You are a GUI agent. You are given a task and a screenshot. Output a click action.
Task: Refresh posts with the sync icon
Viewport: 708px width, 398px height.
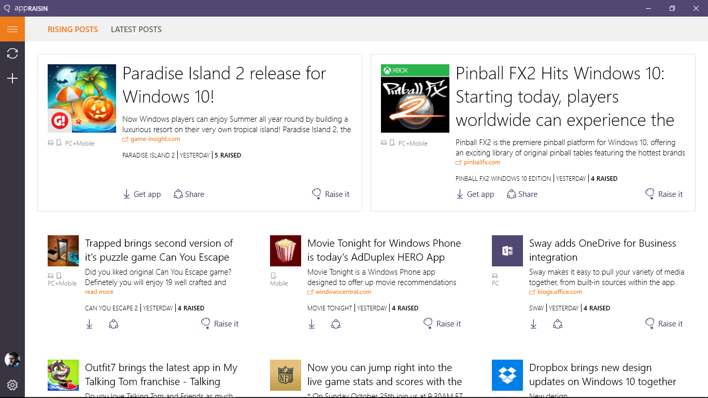pos(12,53)
